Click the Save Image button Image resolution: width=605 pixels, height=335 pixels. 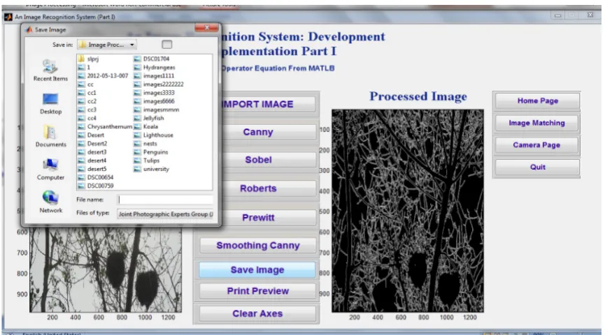coord(257,270)
